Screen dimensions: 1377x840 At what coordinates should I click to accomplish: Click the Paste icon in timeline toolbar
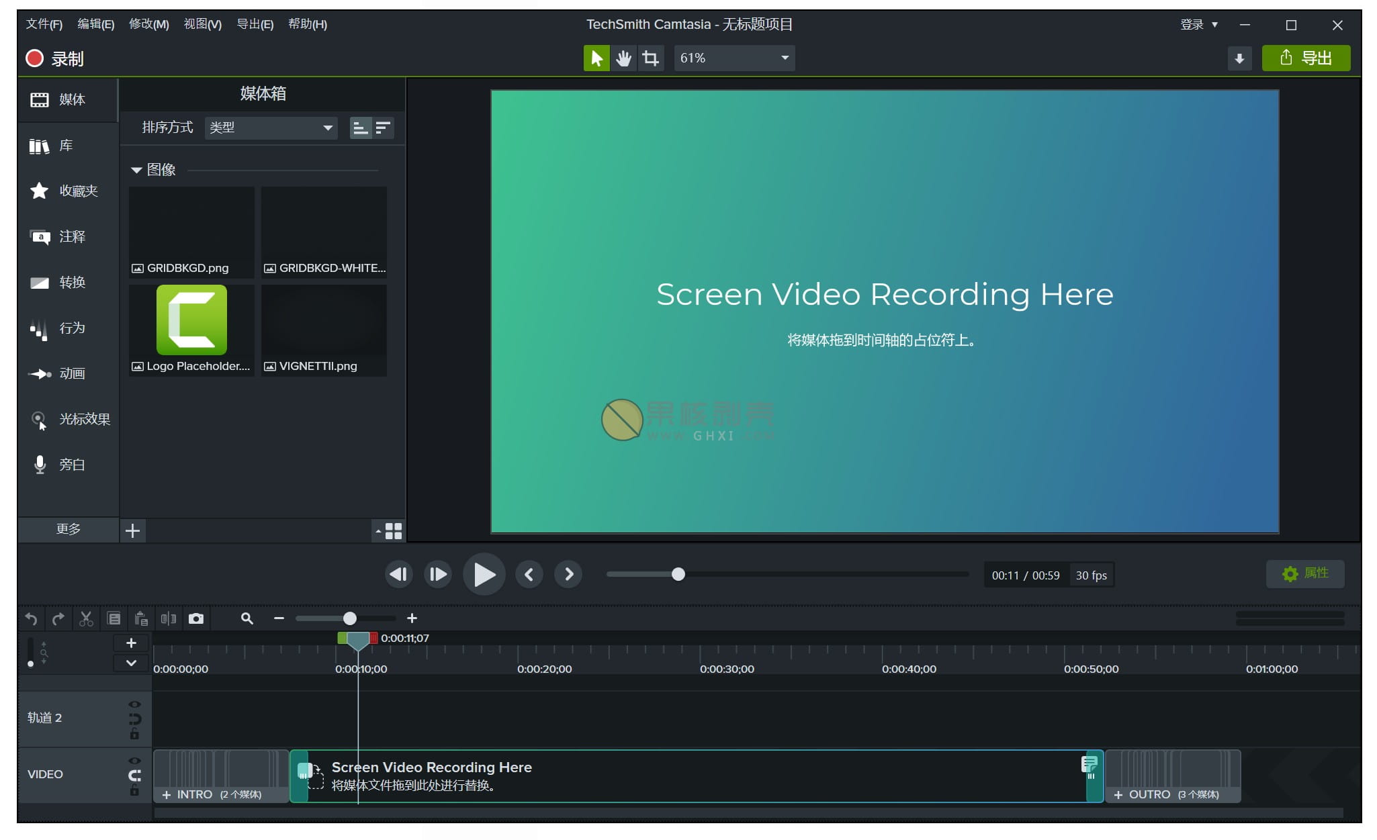[141, 619]
